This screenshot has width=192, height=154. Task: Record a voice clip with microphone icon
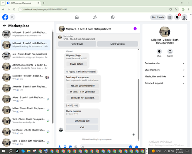click(60, 147)
